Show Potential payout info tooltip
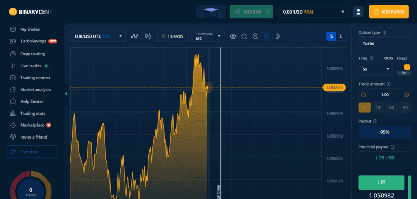The width and height of the screenshot is (417, 199). coord(393,147)
